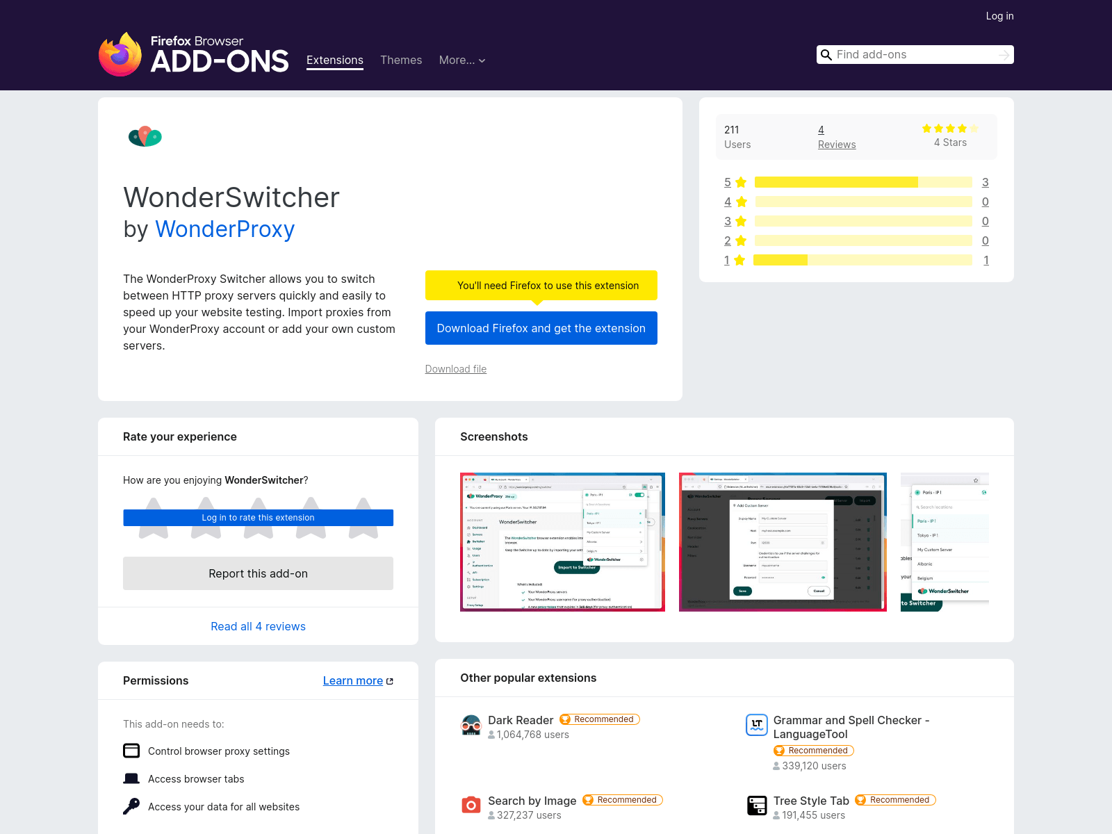Screen dimensions: 1112x834
Task: Click the star icon on the 1-star row
Action: [739, 260]
